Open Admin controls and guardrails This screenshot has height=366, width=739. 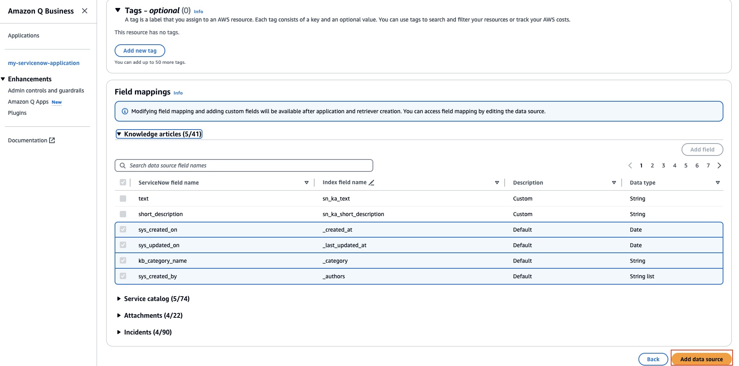tap(46, 91)
